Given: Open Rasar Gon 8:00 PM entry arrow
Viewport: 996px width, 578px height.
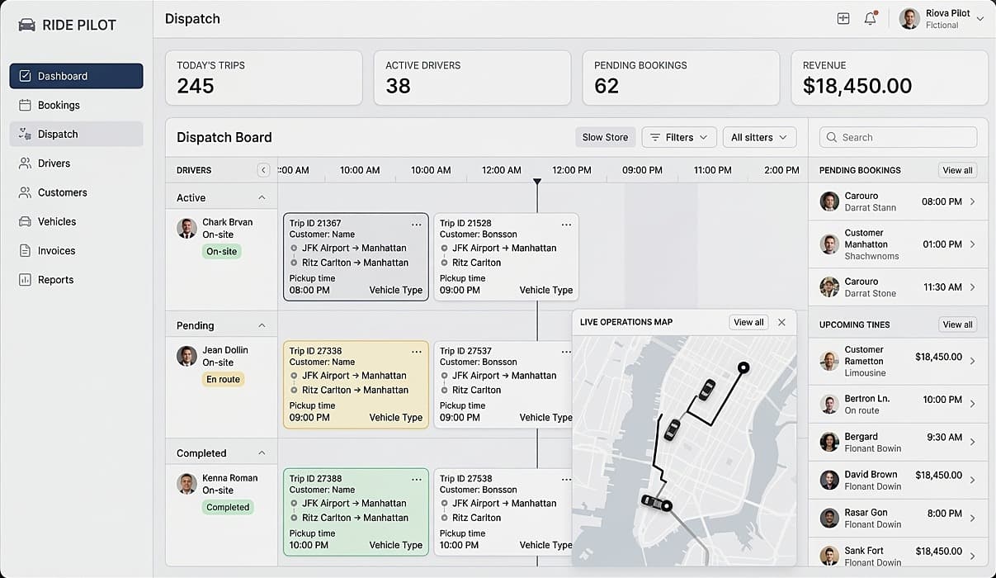Looking at the screenshot, I should (972, 518).
